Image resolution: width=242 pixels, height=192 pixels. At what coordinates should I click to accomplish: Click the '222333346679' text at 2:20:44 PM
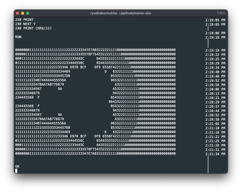tap(27, 110)
